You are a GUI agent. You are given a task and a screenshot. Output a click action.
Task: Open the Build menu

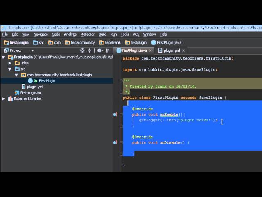(102, 34)
